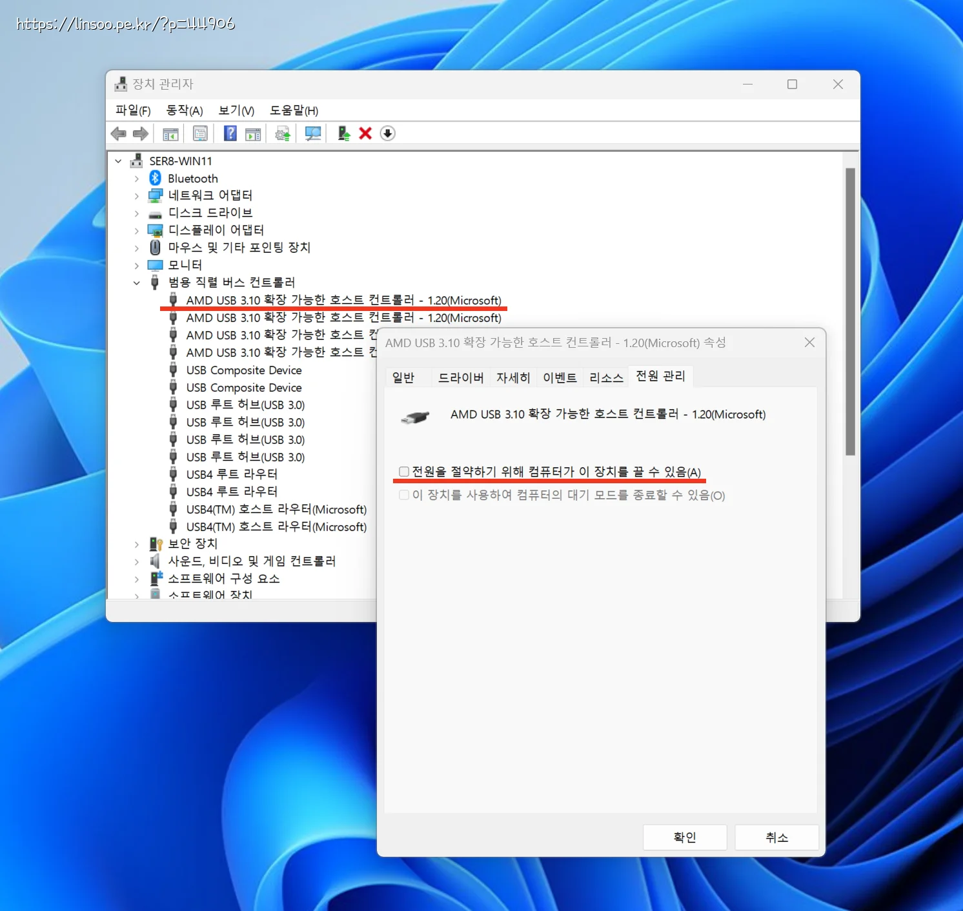The height and width of the screenshot is (911, 963).
Task: Minimize the 장치 관리자 window
Action: click(x=747, y=85)
